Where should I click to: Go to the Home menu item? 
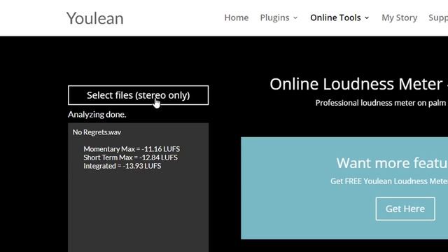click(237, 17)
